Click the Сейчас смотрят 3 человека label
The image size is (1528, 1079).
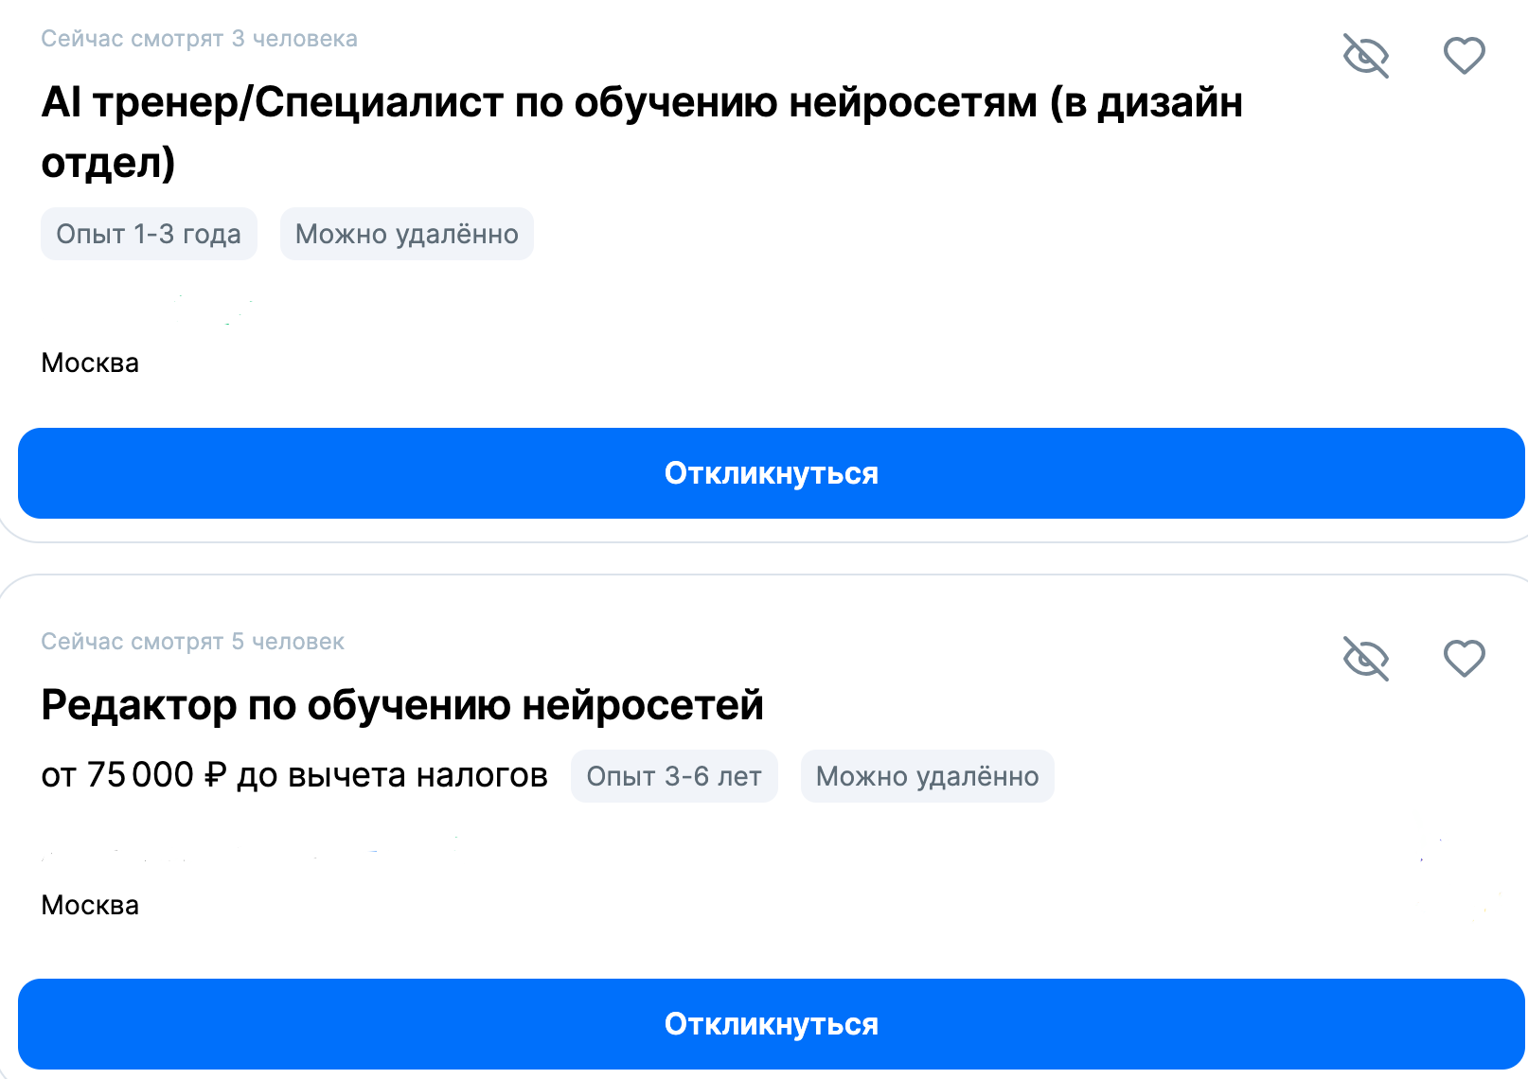coord(199,39)
